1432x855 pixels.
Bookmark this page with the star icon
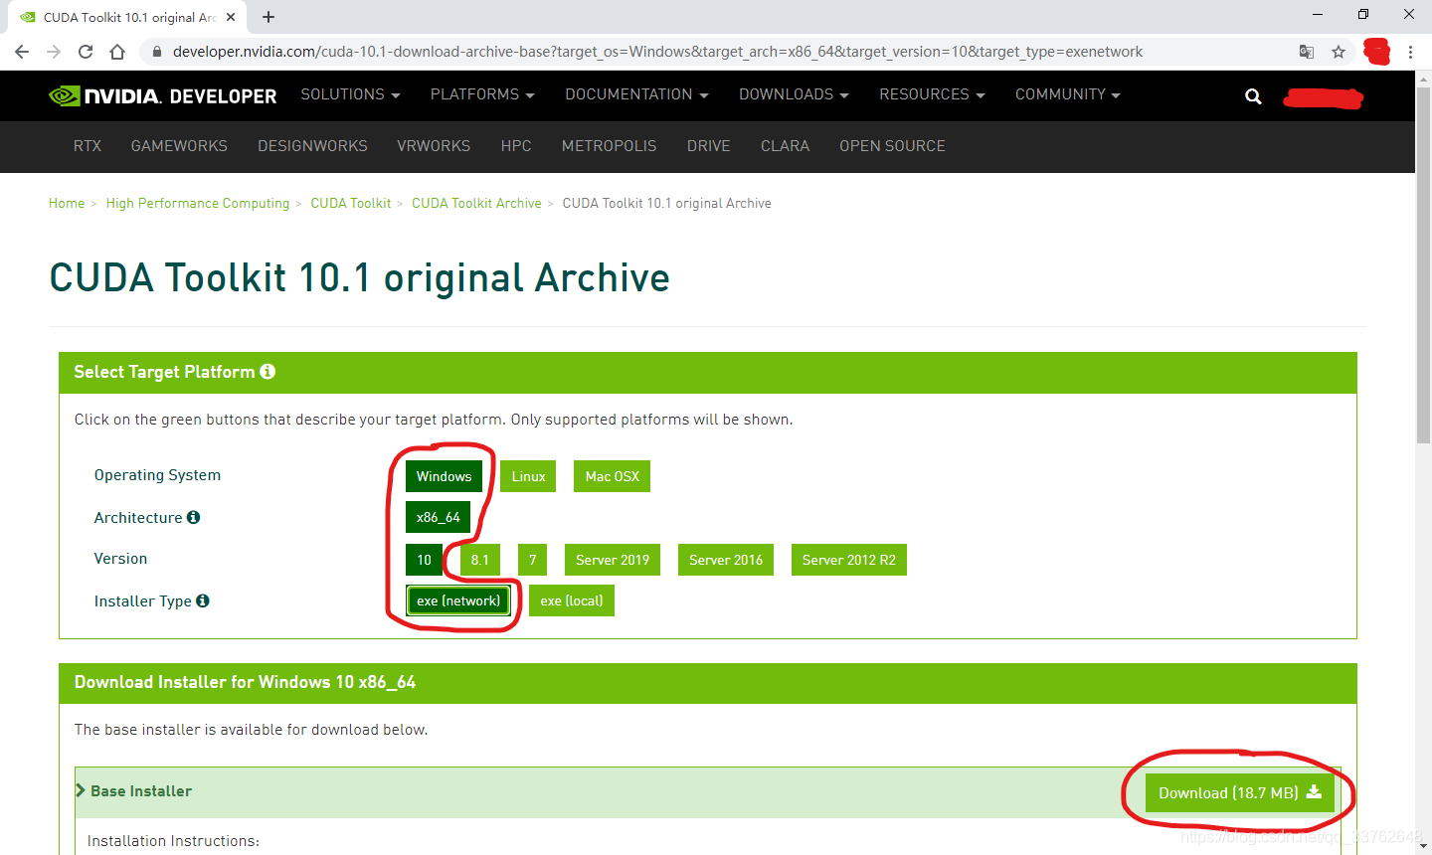[1339, 52]
